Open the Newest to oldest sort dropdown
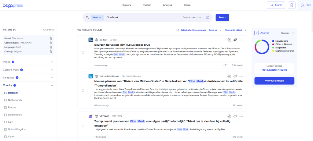 [236, 30]
